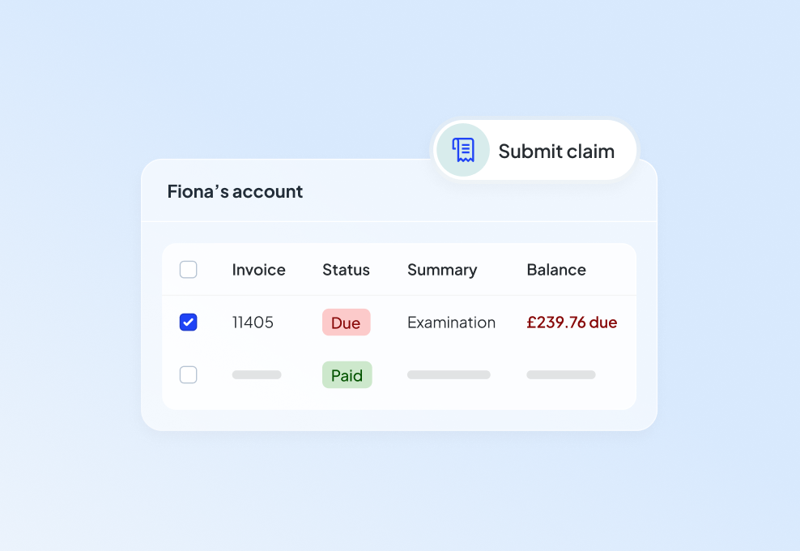This screenshot has width=800, height=551.
Task: Click the placeholder invoice number in Paid row
Action: coord(257,375)
